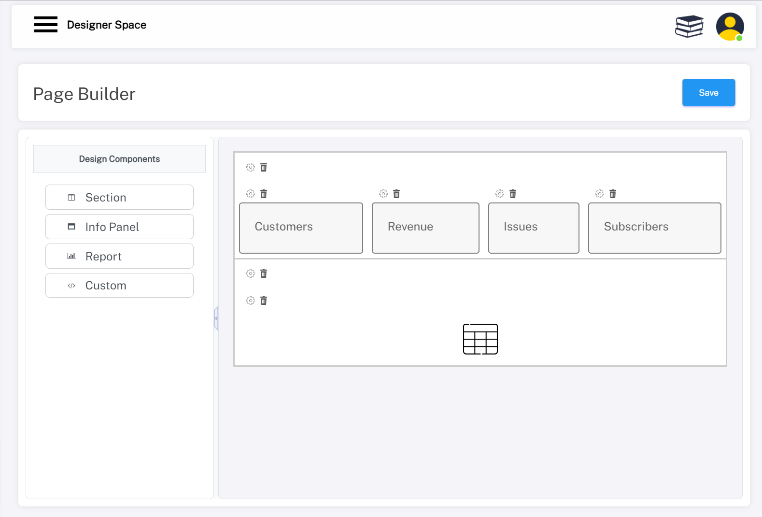Choose the Report component
Viewport: 762px width, 517px height.
(119, 257)
